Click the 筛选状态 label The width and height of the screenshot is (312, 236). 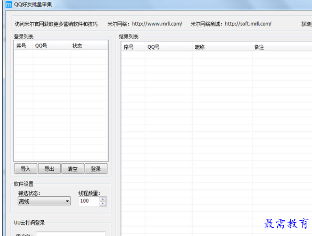(x=29, y=193)
